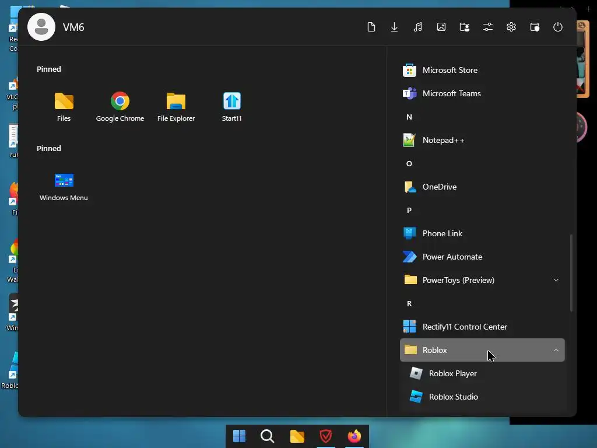Click the window icon next to power
The width and height of the screenshot is (597, 448).
535,27
